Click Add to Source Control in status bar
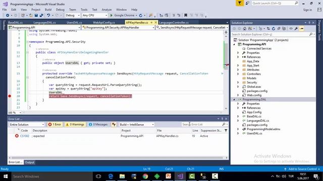This screenshot has width=323, height=181. 302,169
